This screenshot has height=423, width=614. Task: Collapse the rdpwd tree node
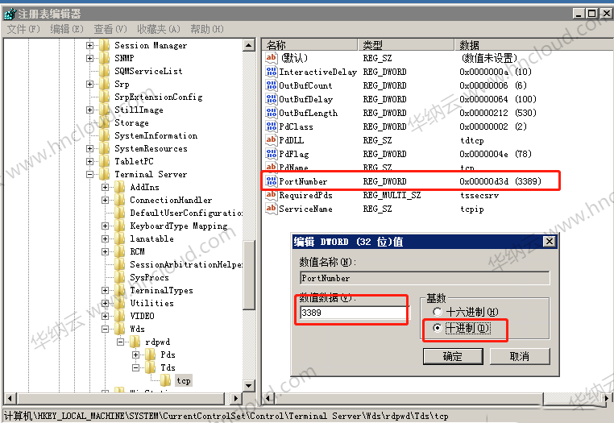point(120,342)
